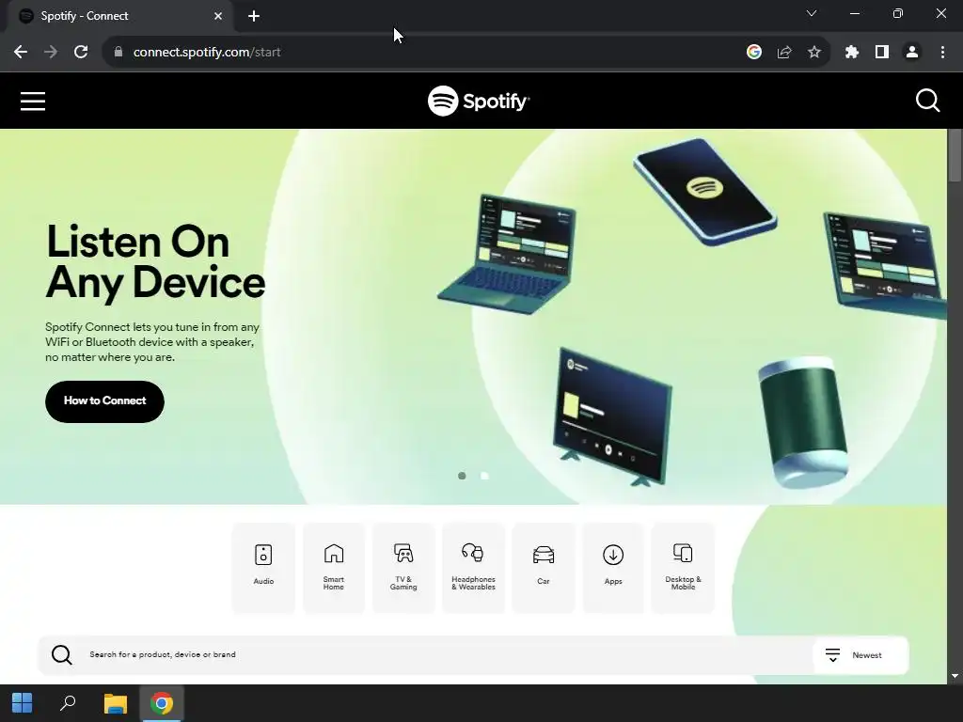Screen dimensions: 963x722
Task: Click the scrollbar down arrow
Action: (955, 676)
